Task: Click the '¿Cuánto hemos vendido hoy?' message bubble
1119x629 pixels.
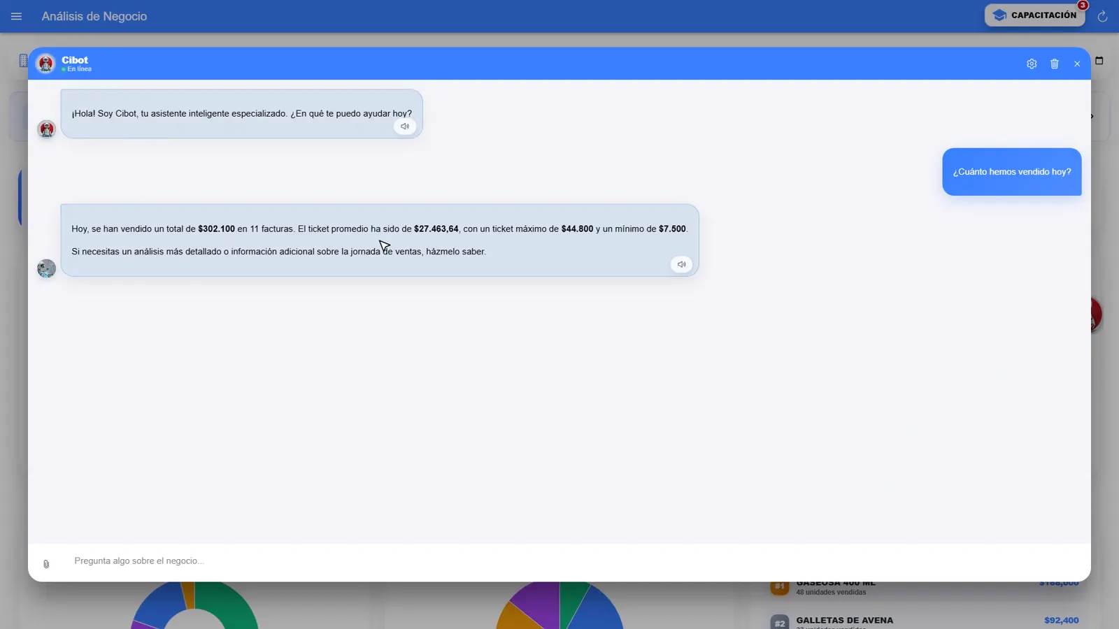Action: coord(1011,171)
